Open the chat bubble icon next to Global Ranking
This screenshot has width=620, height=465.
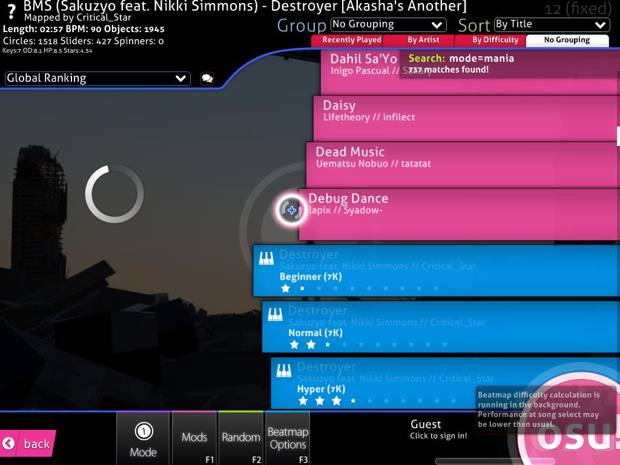tap(207, 78)
